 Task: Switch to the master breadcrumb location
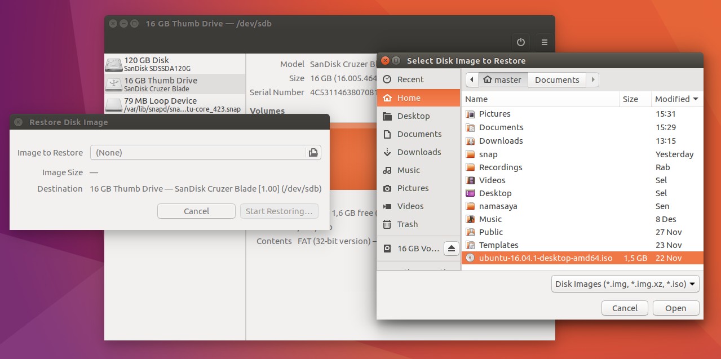pos(502,79)
